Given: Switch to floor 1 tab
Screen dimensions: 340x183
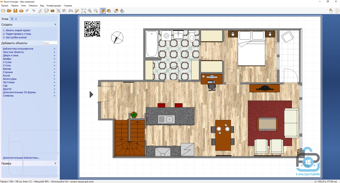Looking at the screenshot, I should point(12,19).
